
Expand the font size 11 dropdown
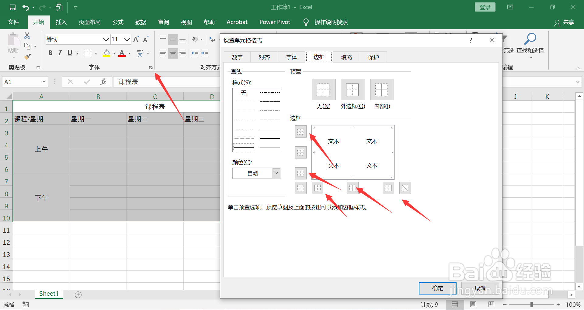tap(127, 39)
